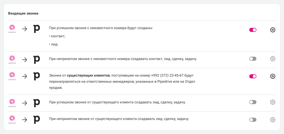Enable lead creation on missed existing-client call
Image resolution: width=284 pixels, height=134 pixels.
tap(253, 119)
